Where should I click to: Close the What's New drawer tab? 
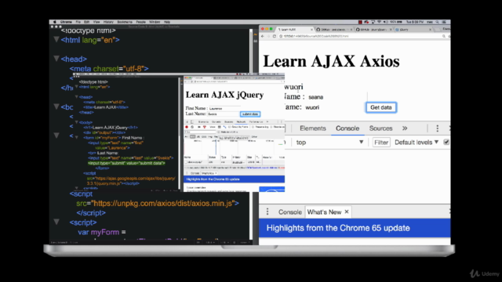347,211
